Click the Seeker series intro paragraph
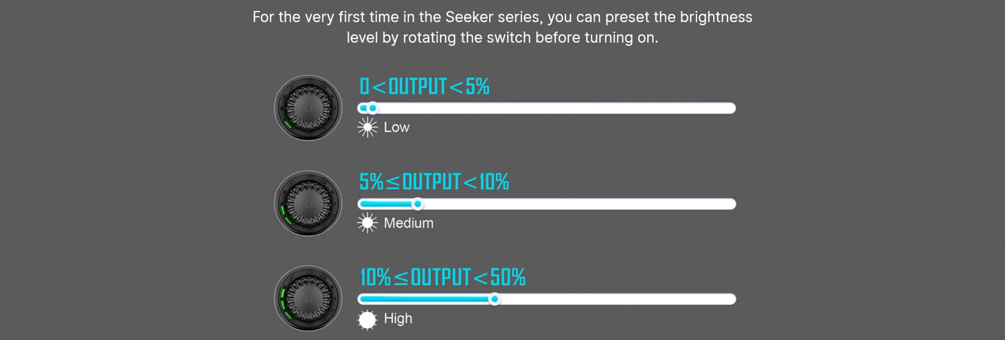 pyautogui.click(x=502, y=27)
